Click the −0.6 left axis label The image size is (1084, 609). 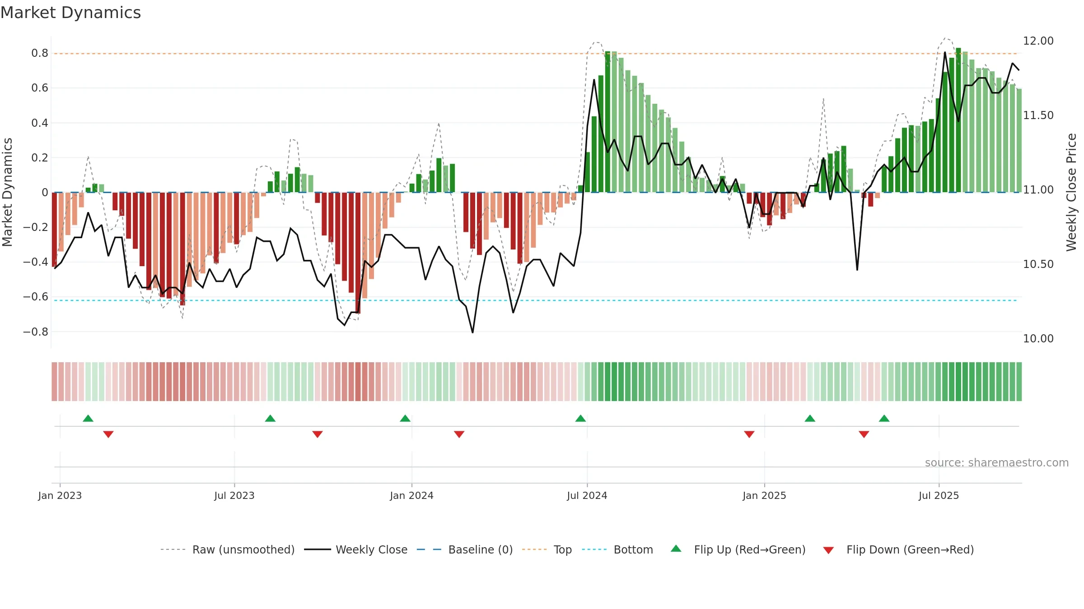[x=36, y=297]
